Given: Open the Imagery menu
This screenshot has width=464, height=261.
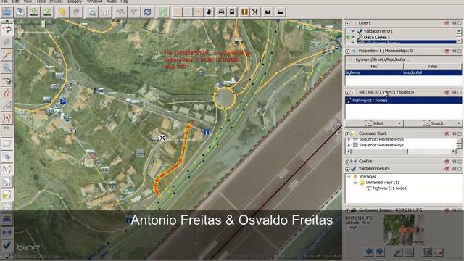Looking at the screenshot, I should [x=74, y=1].
